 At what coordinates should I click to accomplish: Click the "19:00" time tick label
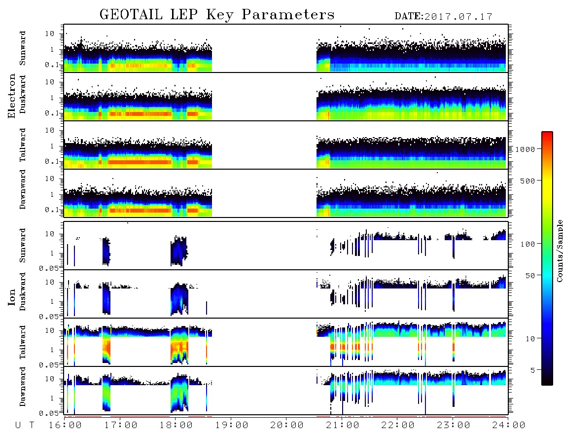[232, 426]
